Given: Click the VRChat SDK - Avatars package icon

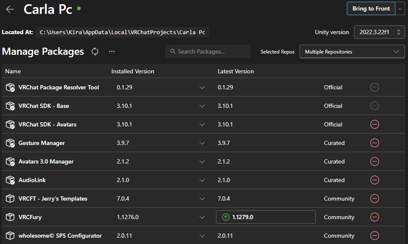Looking at the screenshot, I should pos(11,124).
